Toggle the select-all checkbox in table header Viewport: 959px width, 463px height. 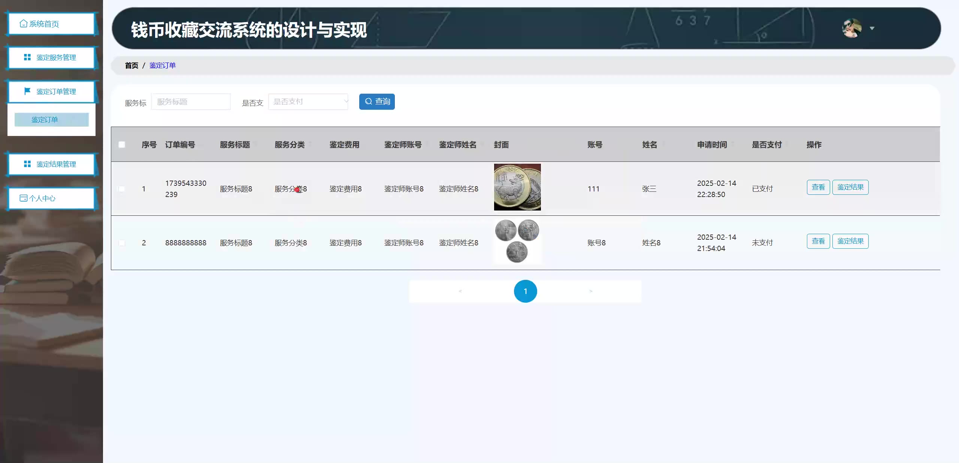[x=122, y=145]
